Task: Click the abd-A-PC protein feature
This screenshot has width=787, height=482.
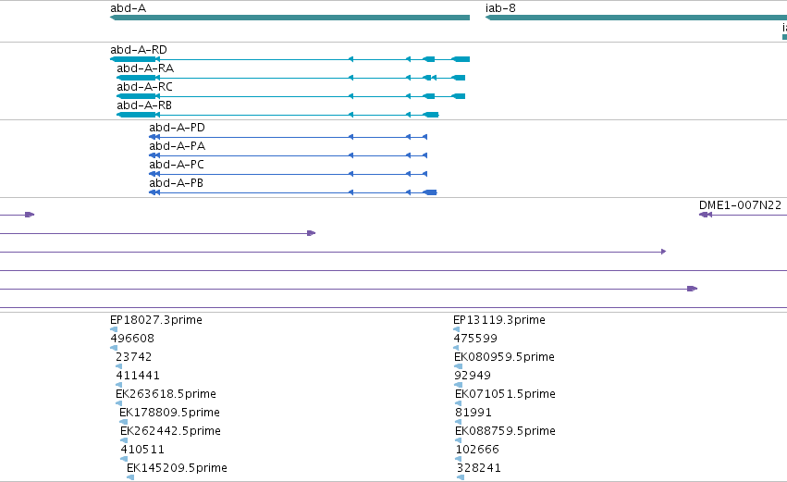Action: [x=289, y=174]
